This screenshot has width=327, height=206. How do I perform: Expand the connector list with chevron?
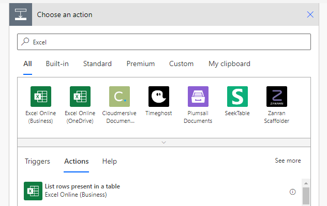(164, 142)
